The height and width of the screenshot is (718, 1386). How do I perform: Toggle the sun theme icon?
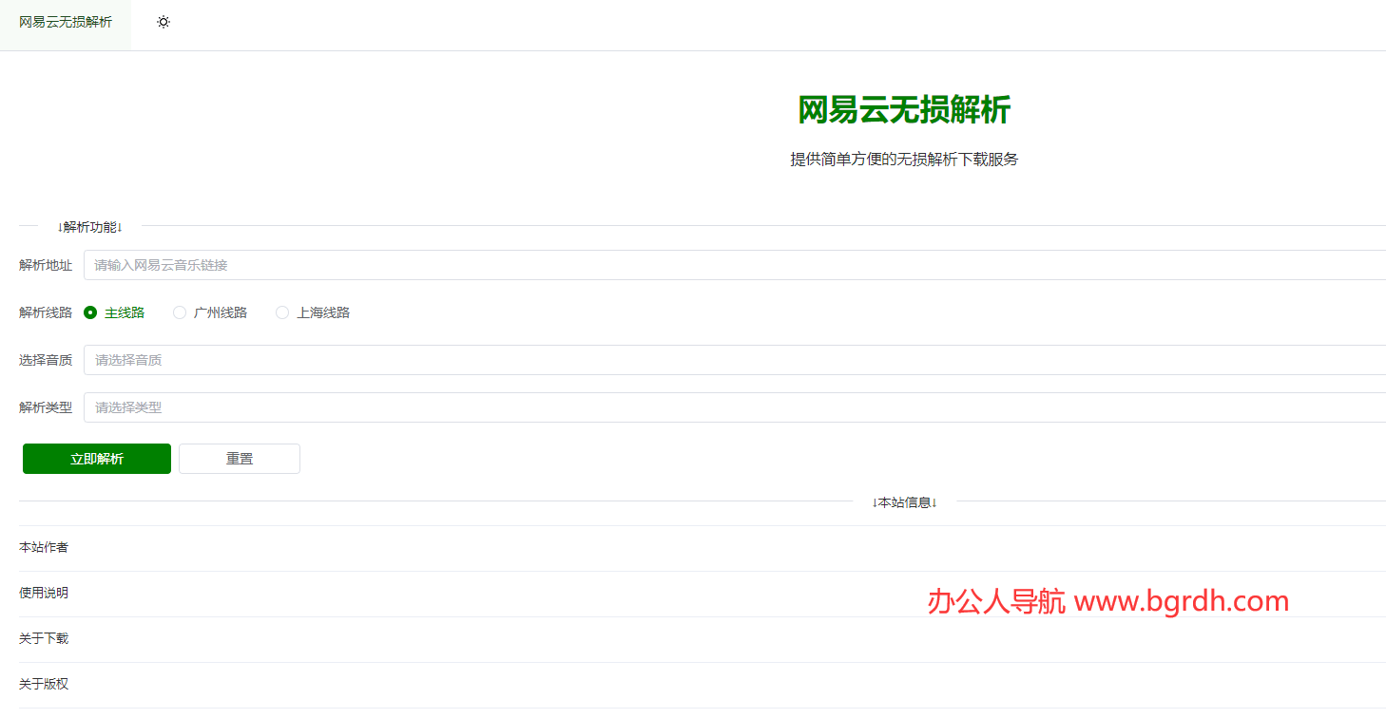[x=164, y=22]
